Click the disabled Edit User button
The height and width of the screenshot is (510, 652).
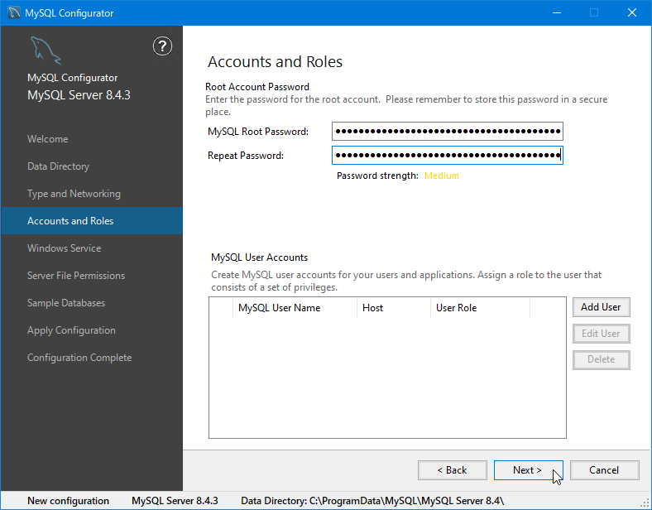click(601, 334)
